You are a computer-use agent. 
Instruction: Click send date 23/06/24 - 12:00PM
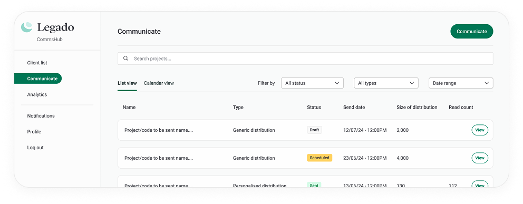[365, 158]
